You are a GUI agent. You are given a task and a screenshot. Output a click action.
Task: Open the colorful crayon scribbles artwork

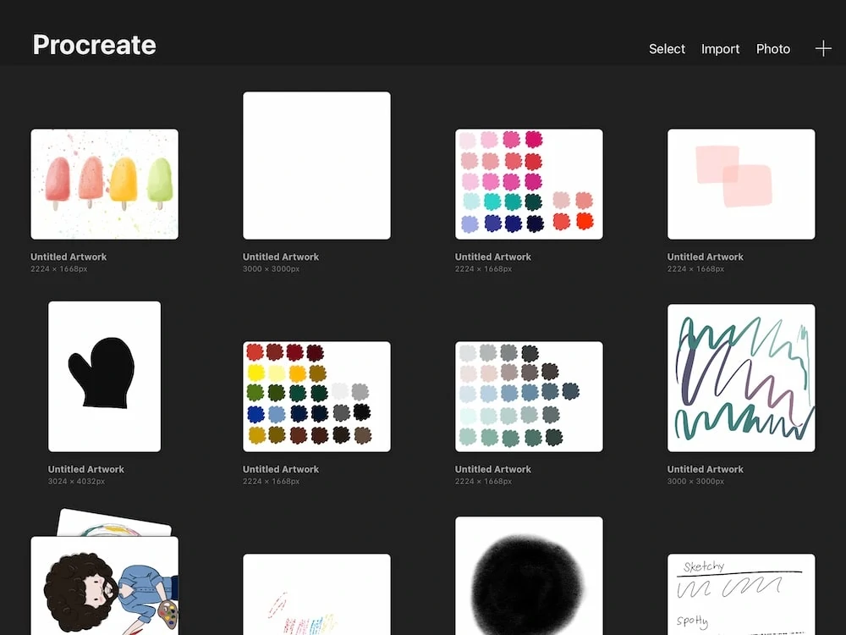(316, 594)
